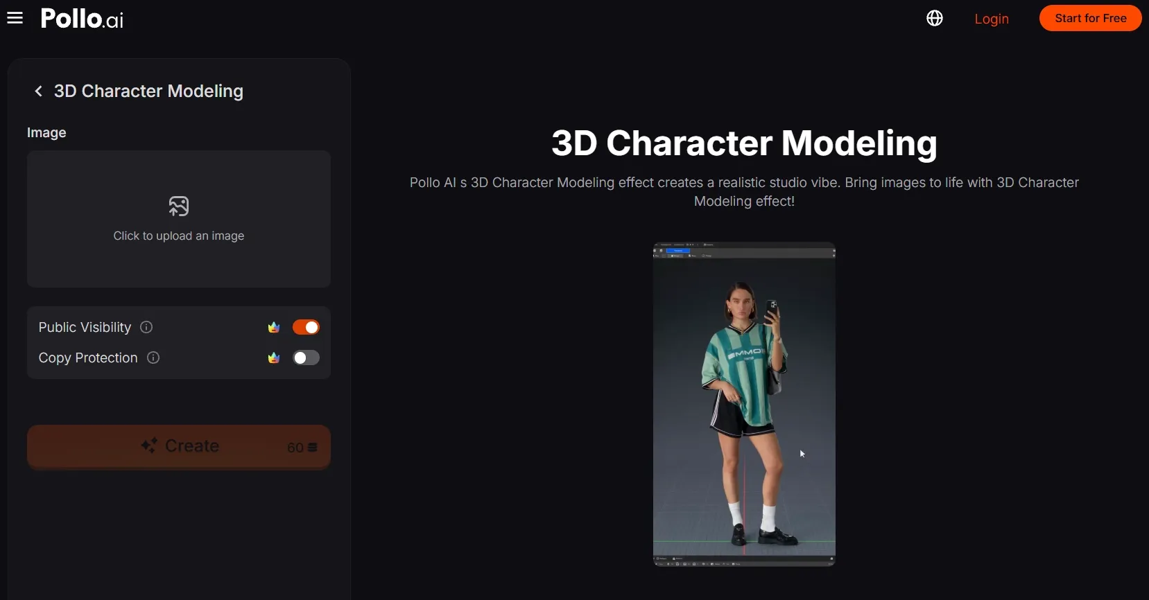This screenshot has width=1149, height=600.
Task: Show info for Copy Protection
Action: pos(153,358)
